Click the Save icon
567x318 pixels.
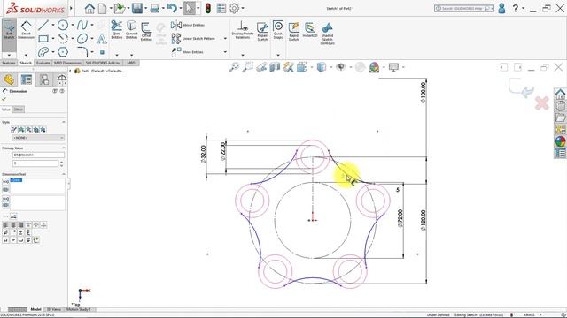point(137,8)
